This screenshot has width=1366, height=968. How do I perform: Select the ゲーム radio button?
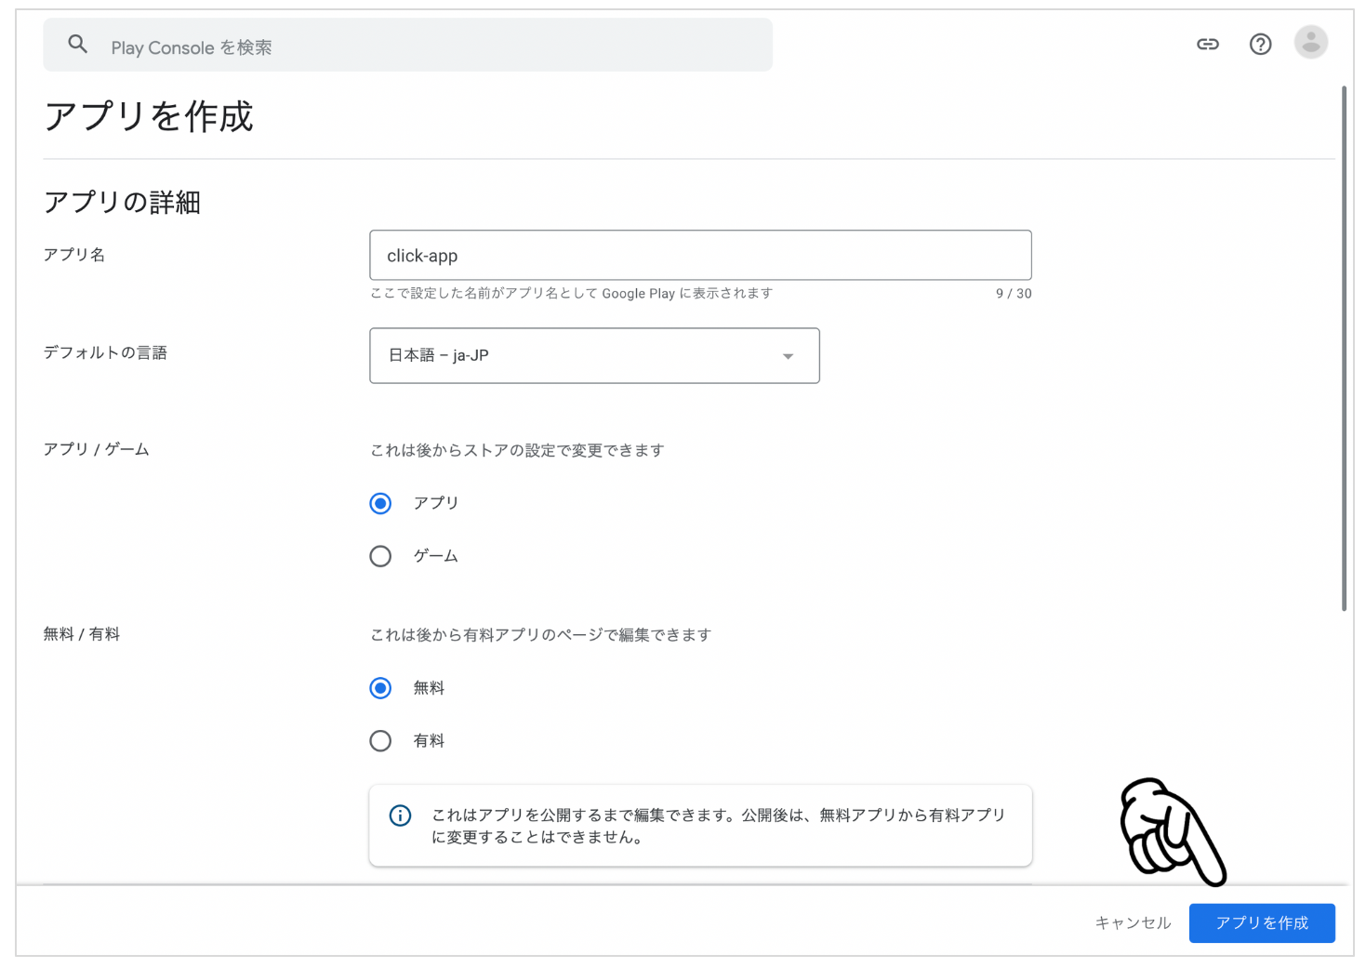pyautogui.click(x=380, y=556)
